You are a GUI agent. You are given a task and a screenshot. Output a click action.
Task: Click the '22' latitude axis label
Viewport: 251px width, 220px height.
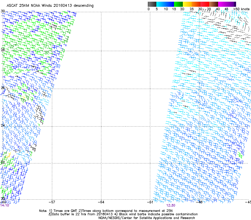[3, 162]
